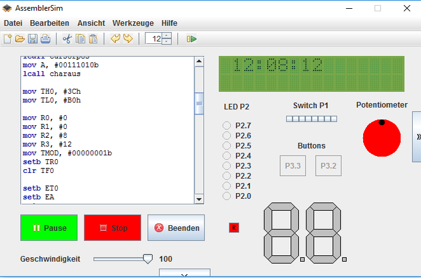Screen dimensions: 421x278
Task: Toggle the P2.0 LED radio button
Action: point(227,196)
